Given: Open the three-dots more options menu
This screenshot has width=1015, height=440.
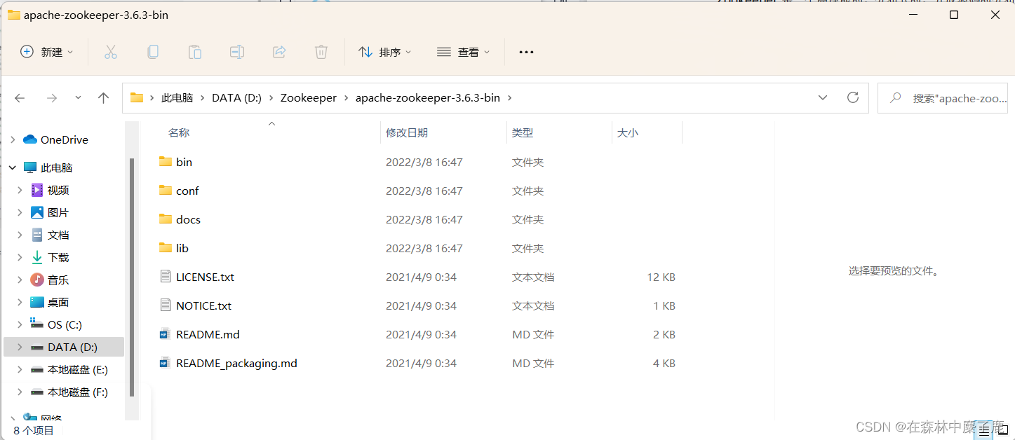Looking at the screenshot, I should tap(526, 52).
